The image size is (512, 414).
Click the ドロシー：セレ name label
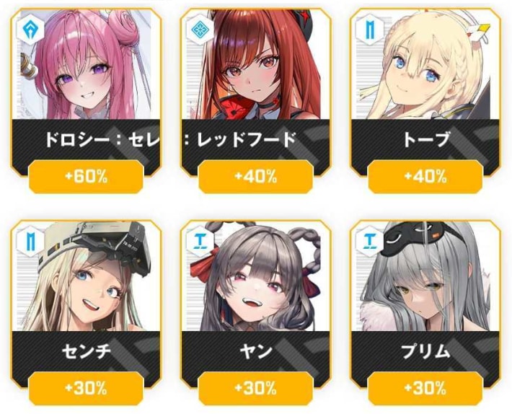pos(102,139)
